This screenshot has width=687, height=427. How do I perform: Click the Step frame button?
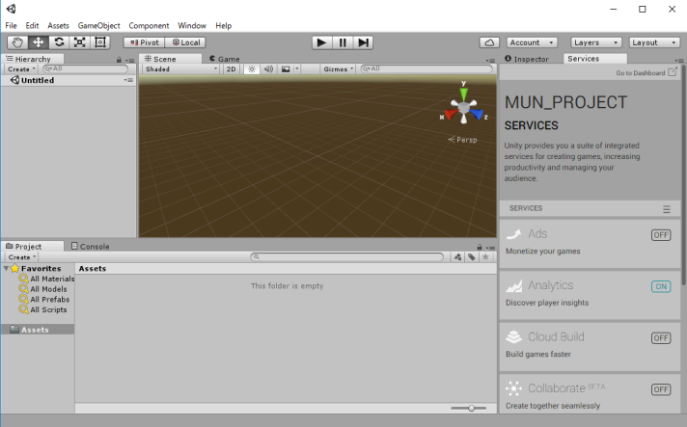363,42
